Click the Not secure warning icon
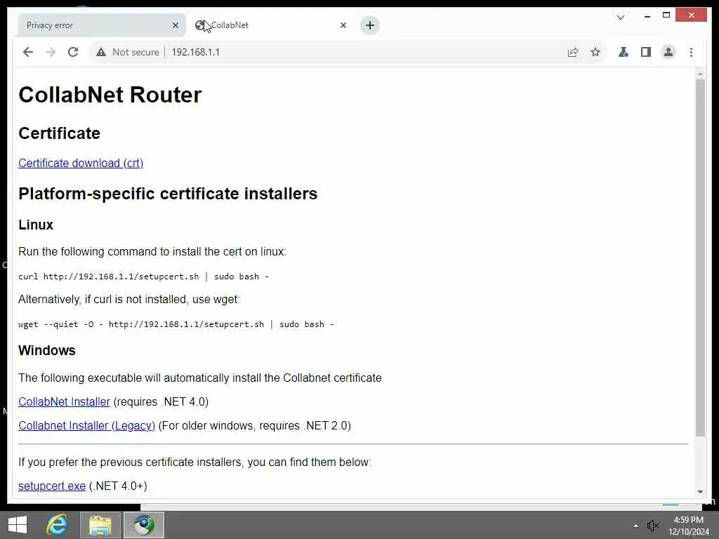The height and width of the screenshot is (539, 719). tap(101, 52)
